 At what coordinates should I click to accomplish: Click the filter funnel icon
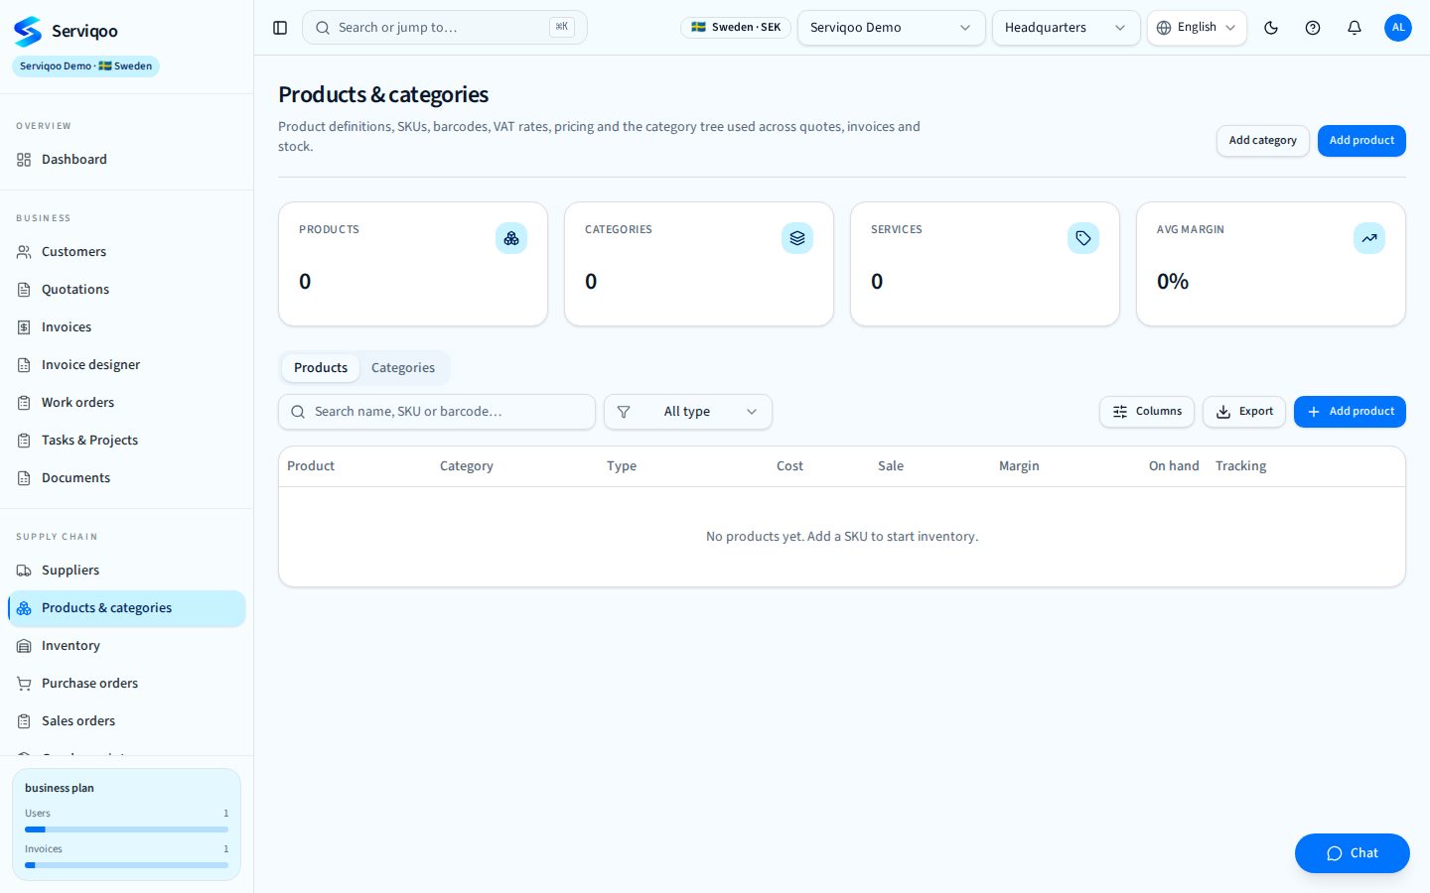[x=624, y=412]
